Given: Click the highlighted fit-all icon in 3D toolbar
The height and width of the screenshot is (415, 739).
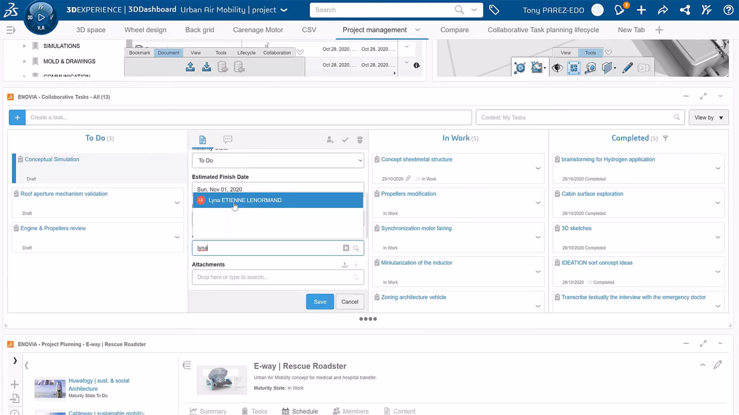Looking at the screenshot, I should 573,68.
